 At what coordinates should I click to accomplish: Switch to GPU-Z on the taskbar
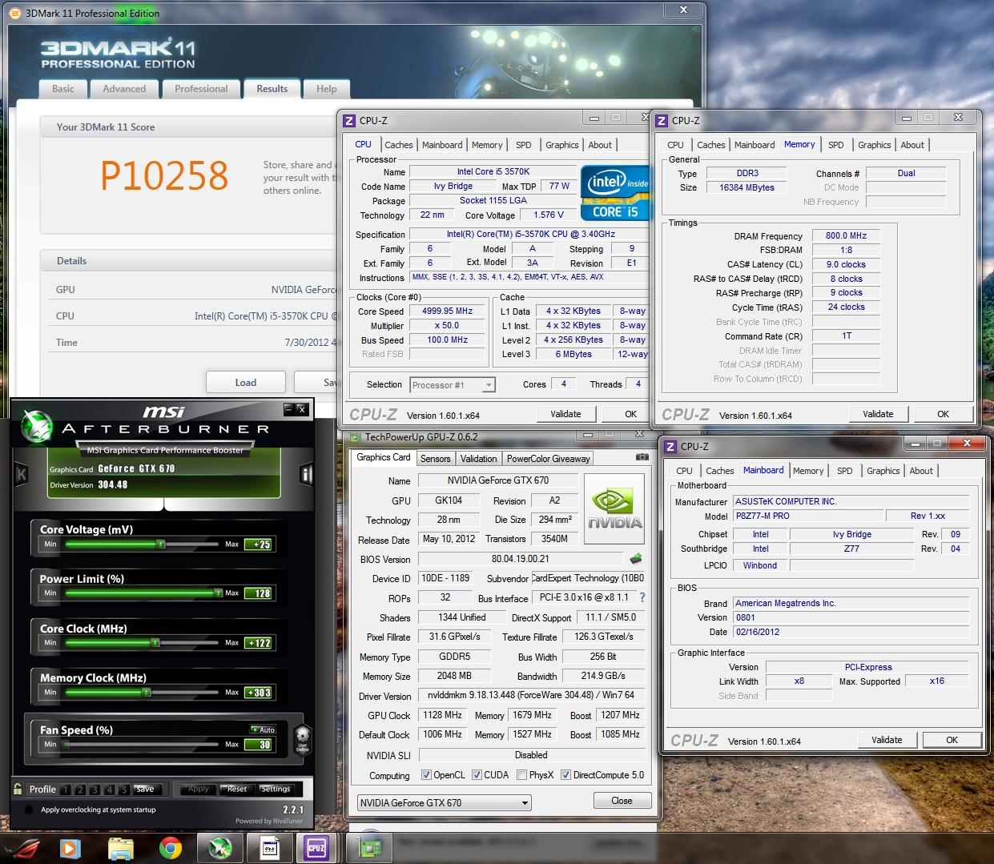pyautogui.click(x=369, y=848)
